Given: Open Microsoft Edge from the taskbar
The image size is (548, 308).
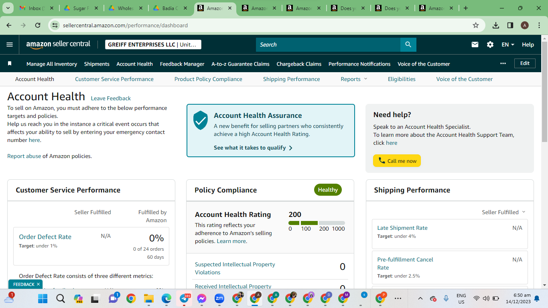Looking at the screenshot, I should [x=166, y=298].
